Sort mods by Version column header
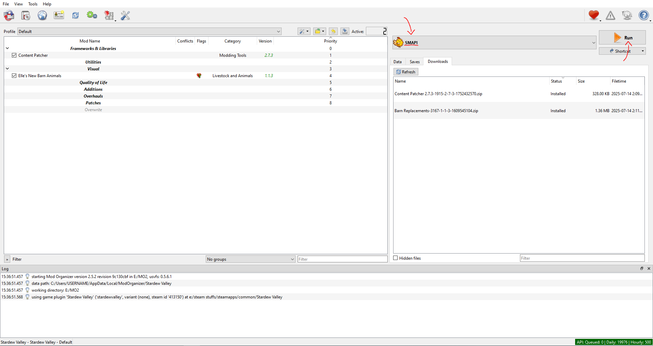The height and width of the screenshot is (346, 653). click(x=265, y=41)
